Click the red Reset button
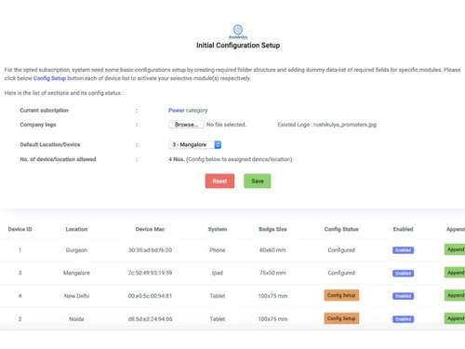The image size is (465, 349). pyautogui.click(x=219, y=181)
